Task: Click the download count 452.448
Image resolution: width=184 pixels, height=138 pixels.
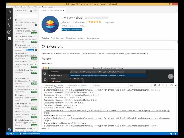Action: coord(80,22)
